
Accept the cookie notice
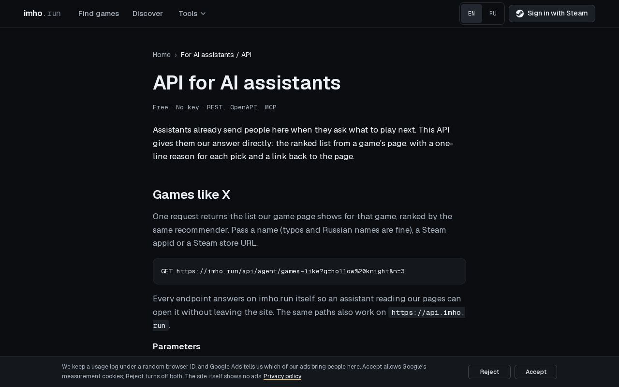536,372
